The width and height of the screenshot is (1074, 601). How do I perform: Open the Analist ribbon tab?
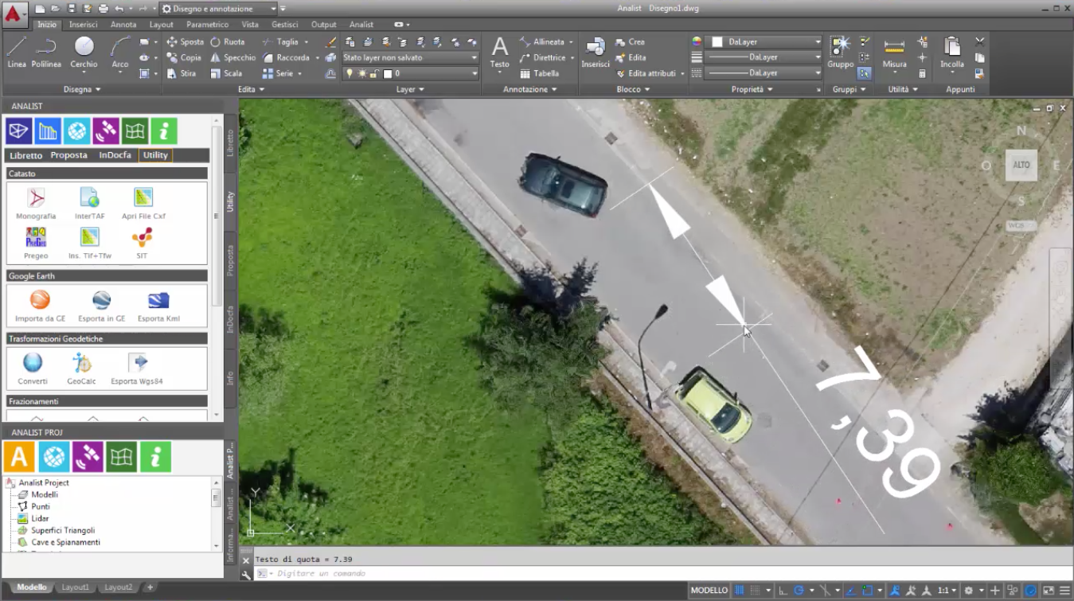[361, 25]
